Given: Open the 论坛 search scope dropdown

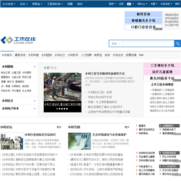Looking at the screenshot, I should click(x=116, y=44).
